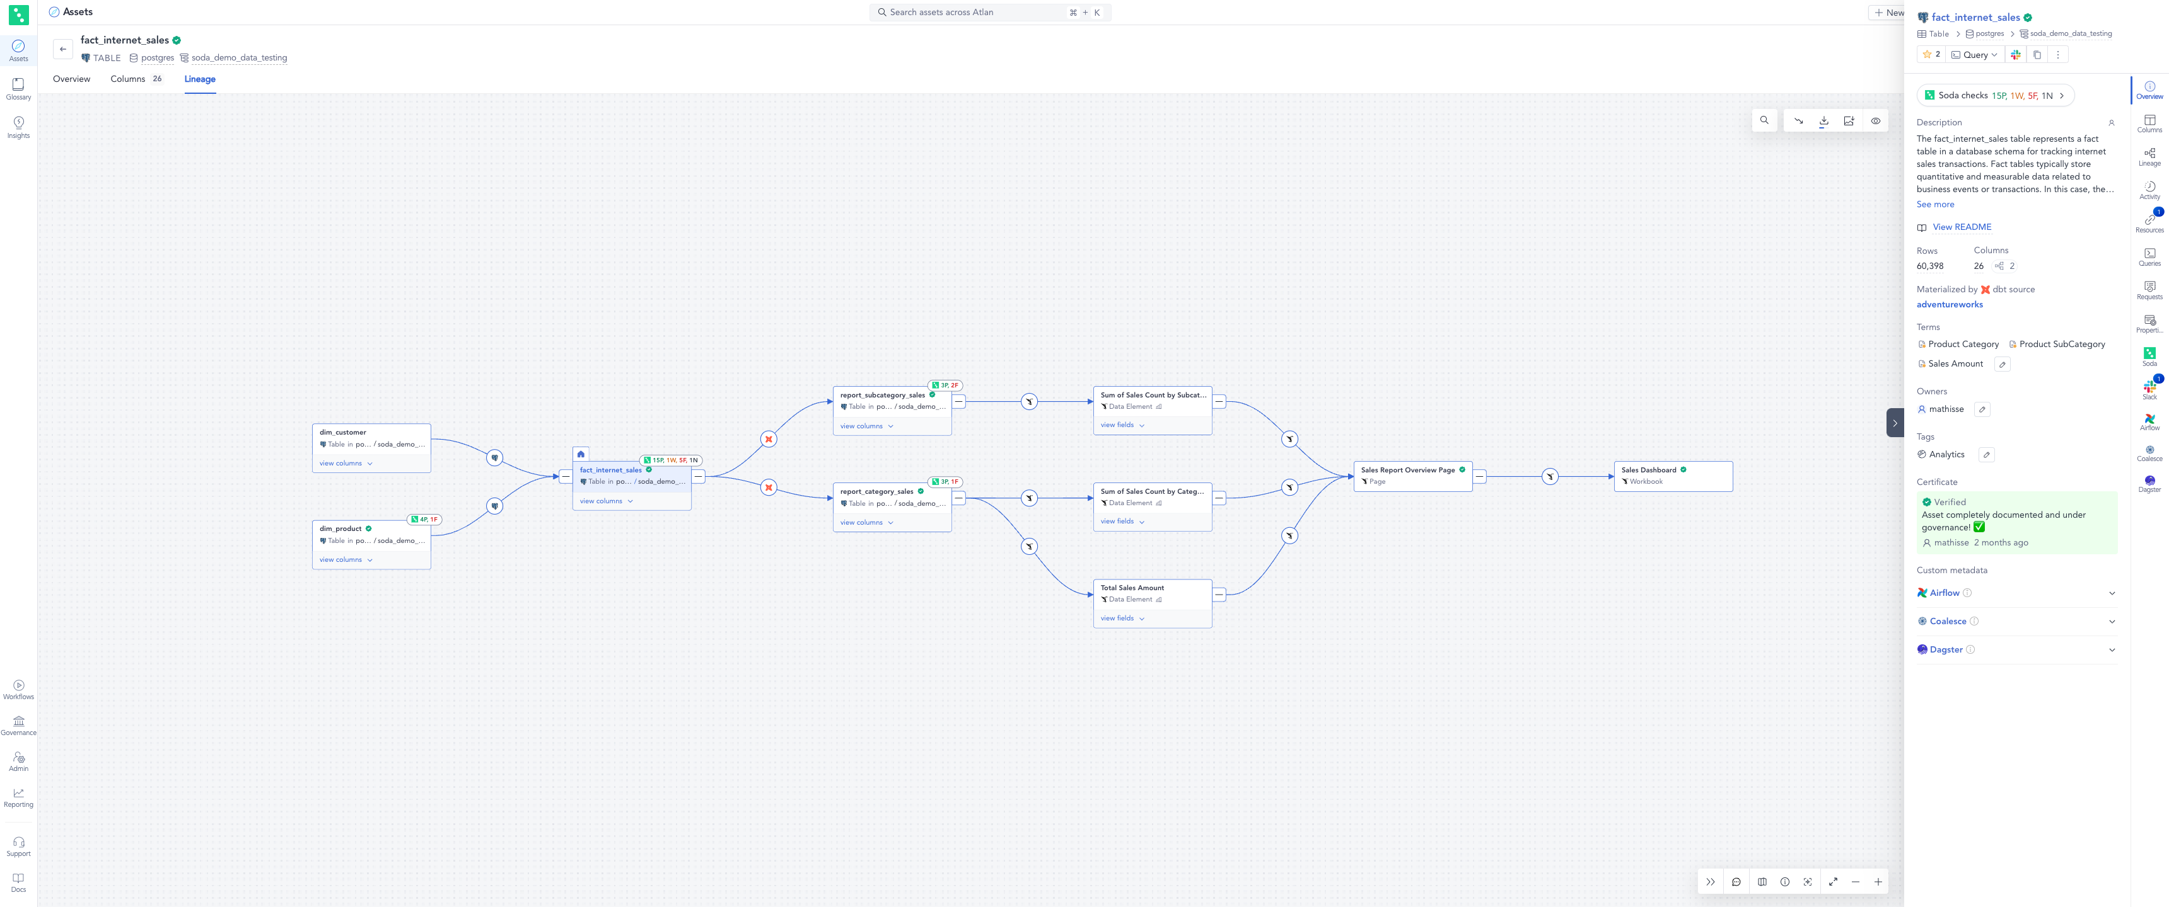Click the View README link
The image size is (2169, 907).
pyautogui.click(x=1961, y=227)
